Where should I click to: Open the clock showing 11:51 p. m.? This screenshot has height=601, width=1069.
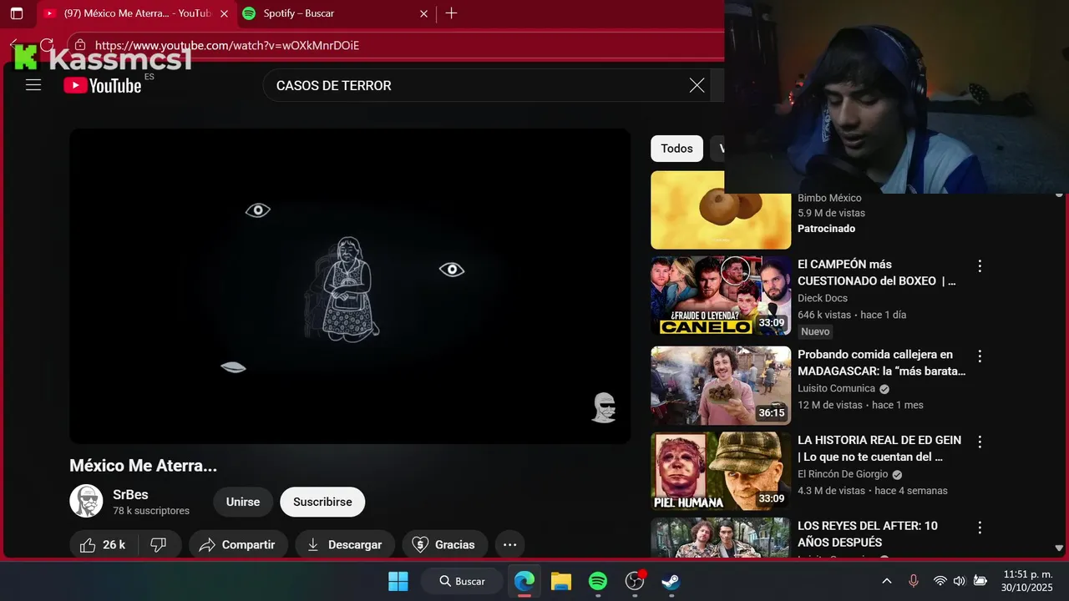coord(1026,581)
